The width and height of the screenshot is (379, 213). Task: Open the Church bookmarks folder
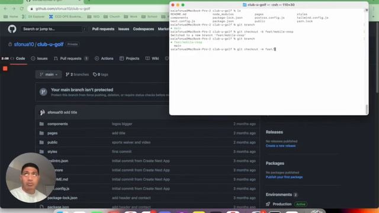click(112, 17)
